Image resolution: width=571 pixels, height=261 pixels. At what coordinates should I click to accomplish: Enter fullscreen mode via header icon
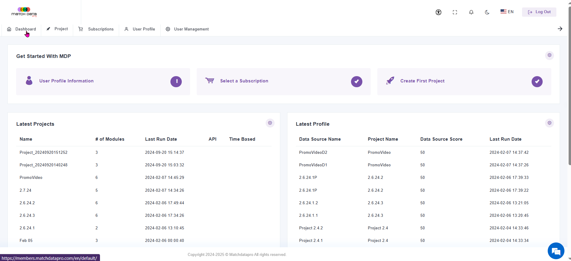tap(455, 12)
